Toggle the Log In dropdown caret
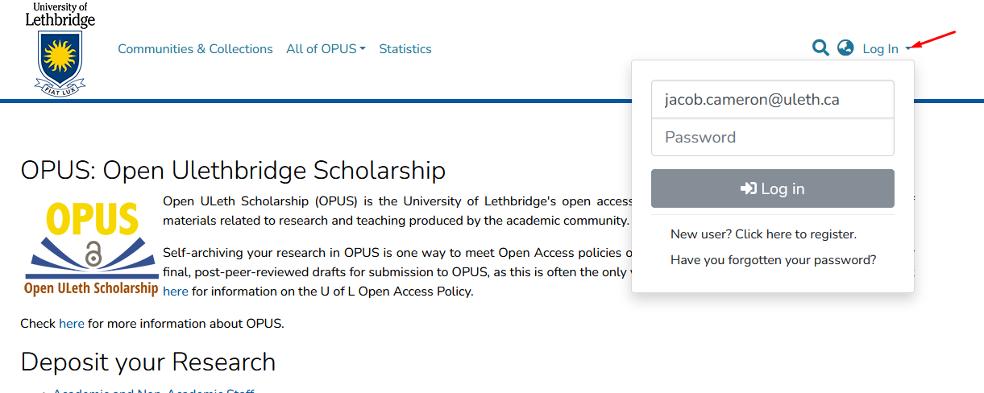The height and width of the screenshot is (393, 984). [x=908, y=49]
